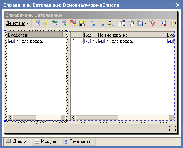Click the cut-off Вла column header on right
This screenshot has width=183, height=148.
(x=170, y=35)
